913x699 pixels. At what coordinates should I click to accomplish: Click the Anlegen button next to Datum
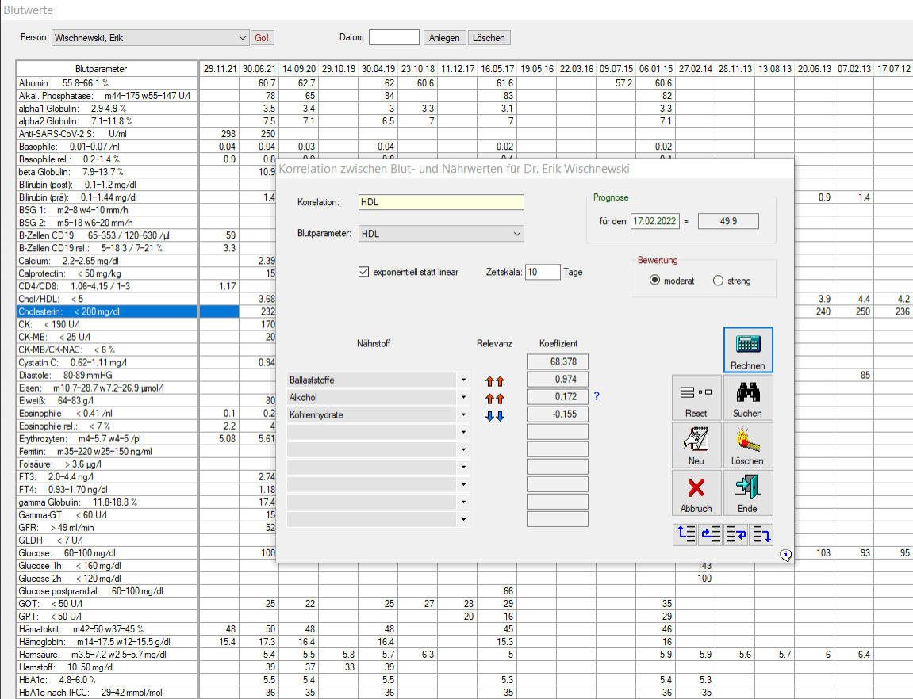point(444,38)
